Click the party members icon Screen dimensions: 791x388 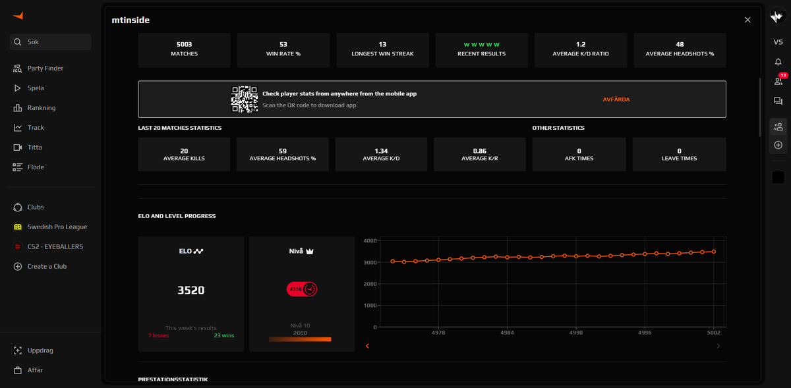(x=778, y=126)
